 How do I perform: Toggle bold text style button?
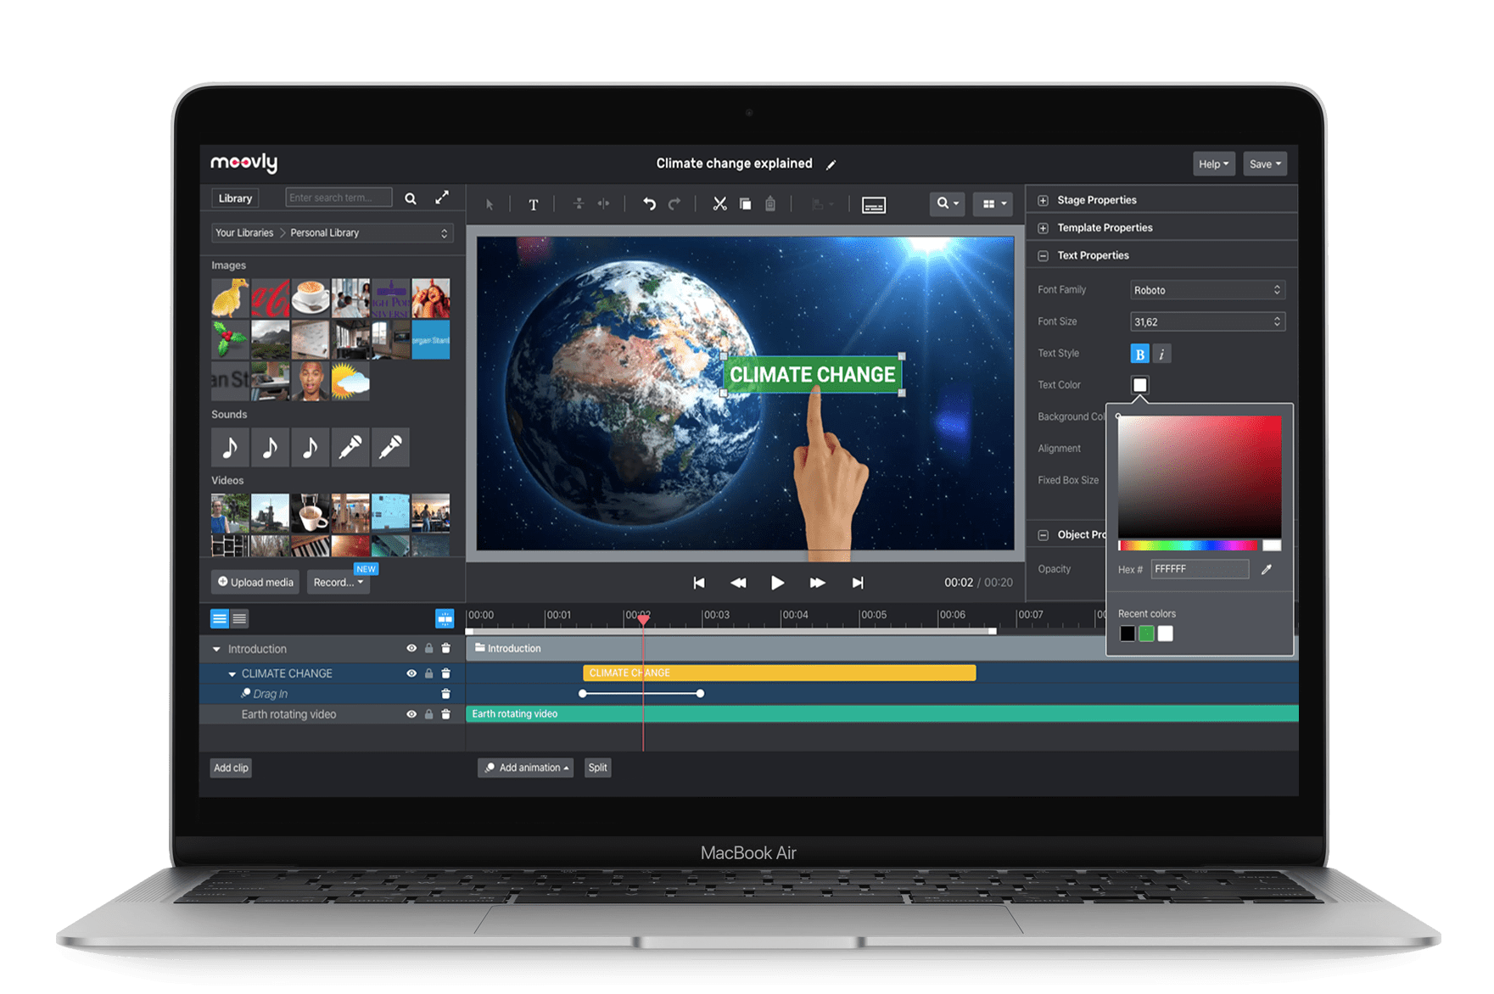pos(1139,354)
